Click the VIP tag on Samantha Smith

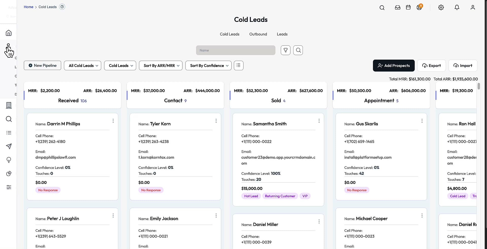305,196
